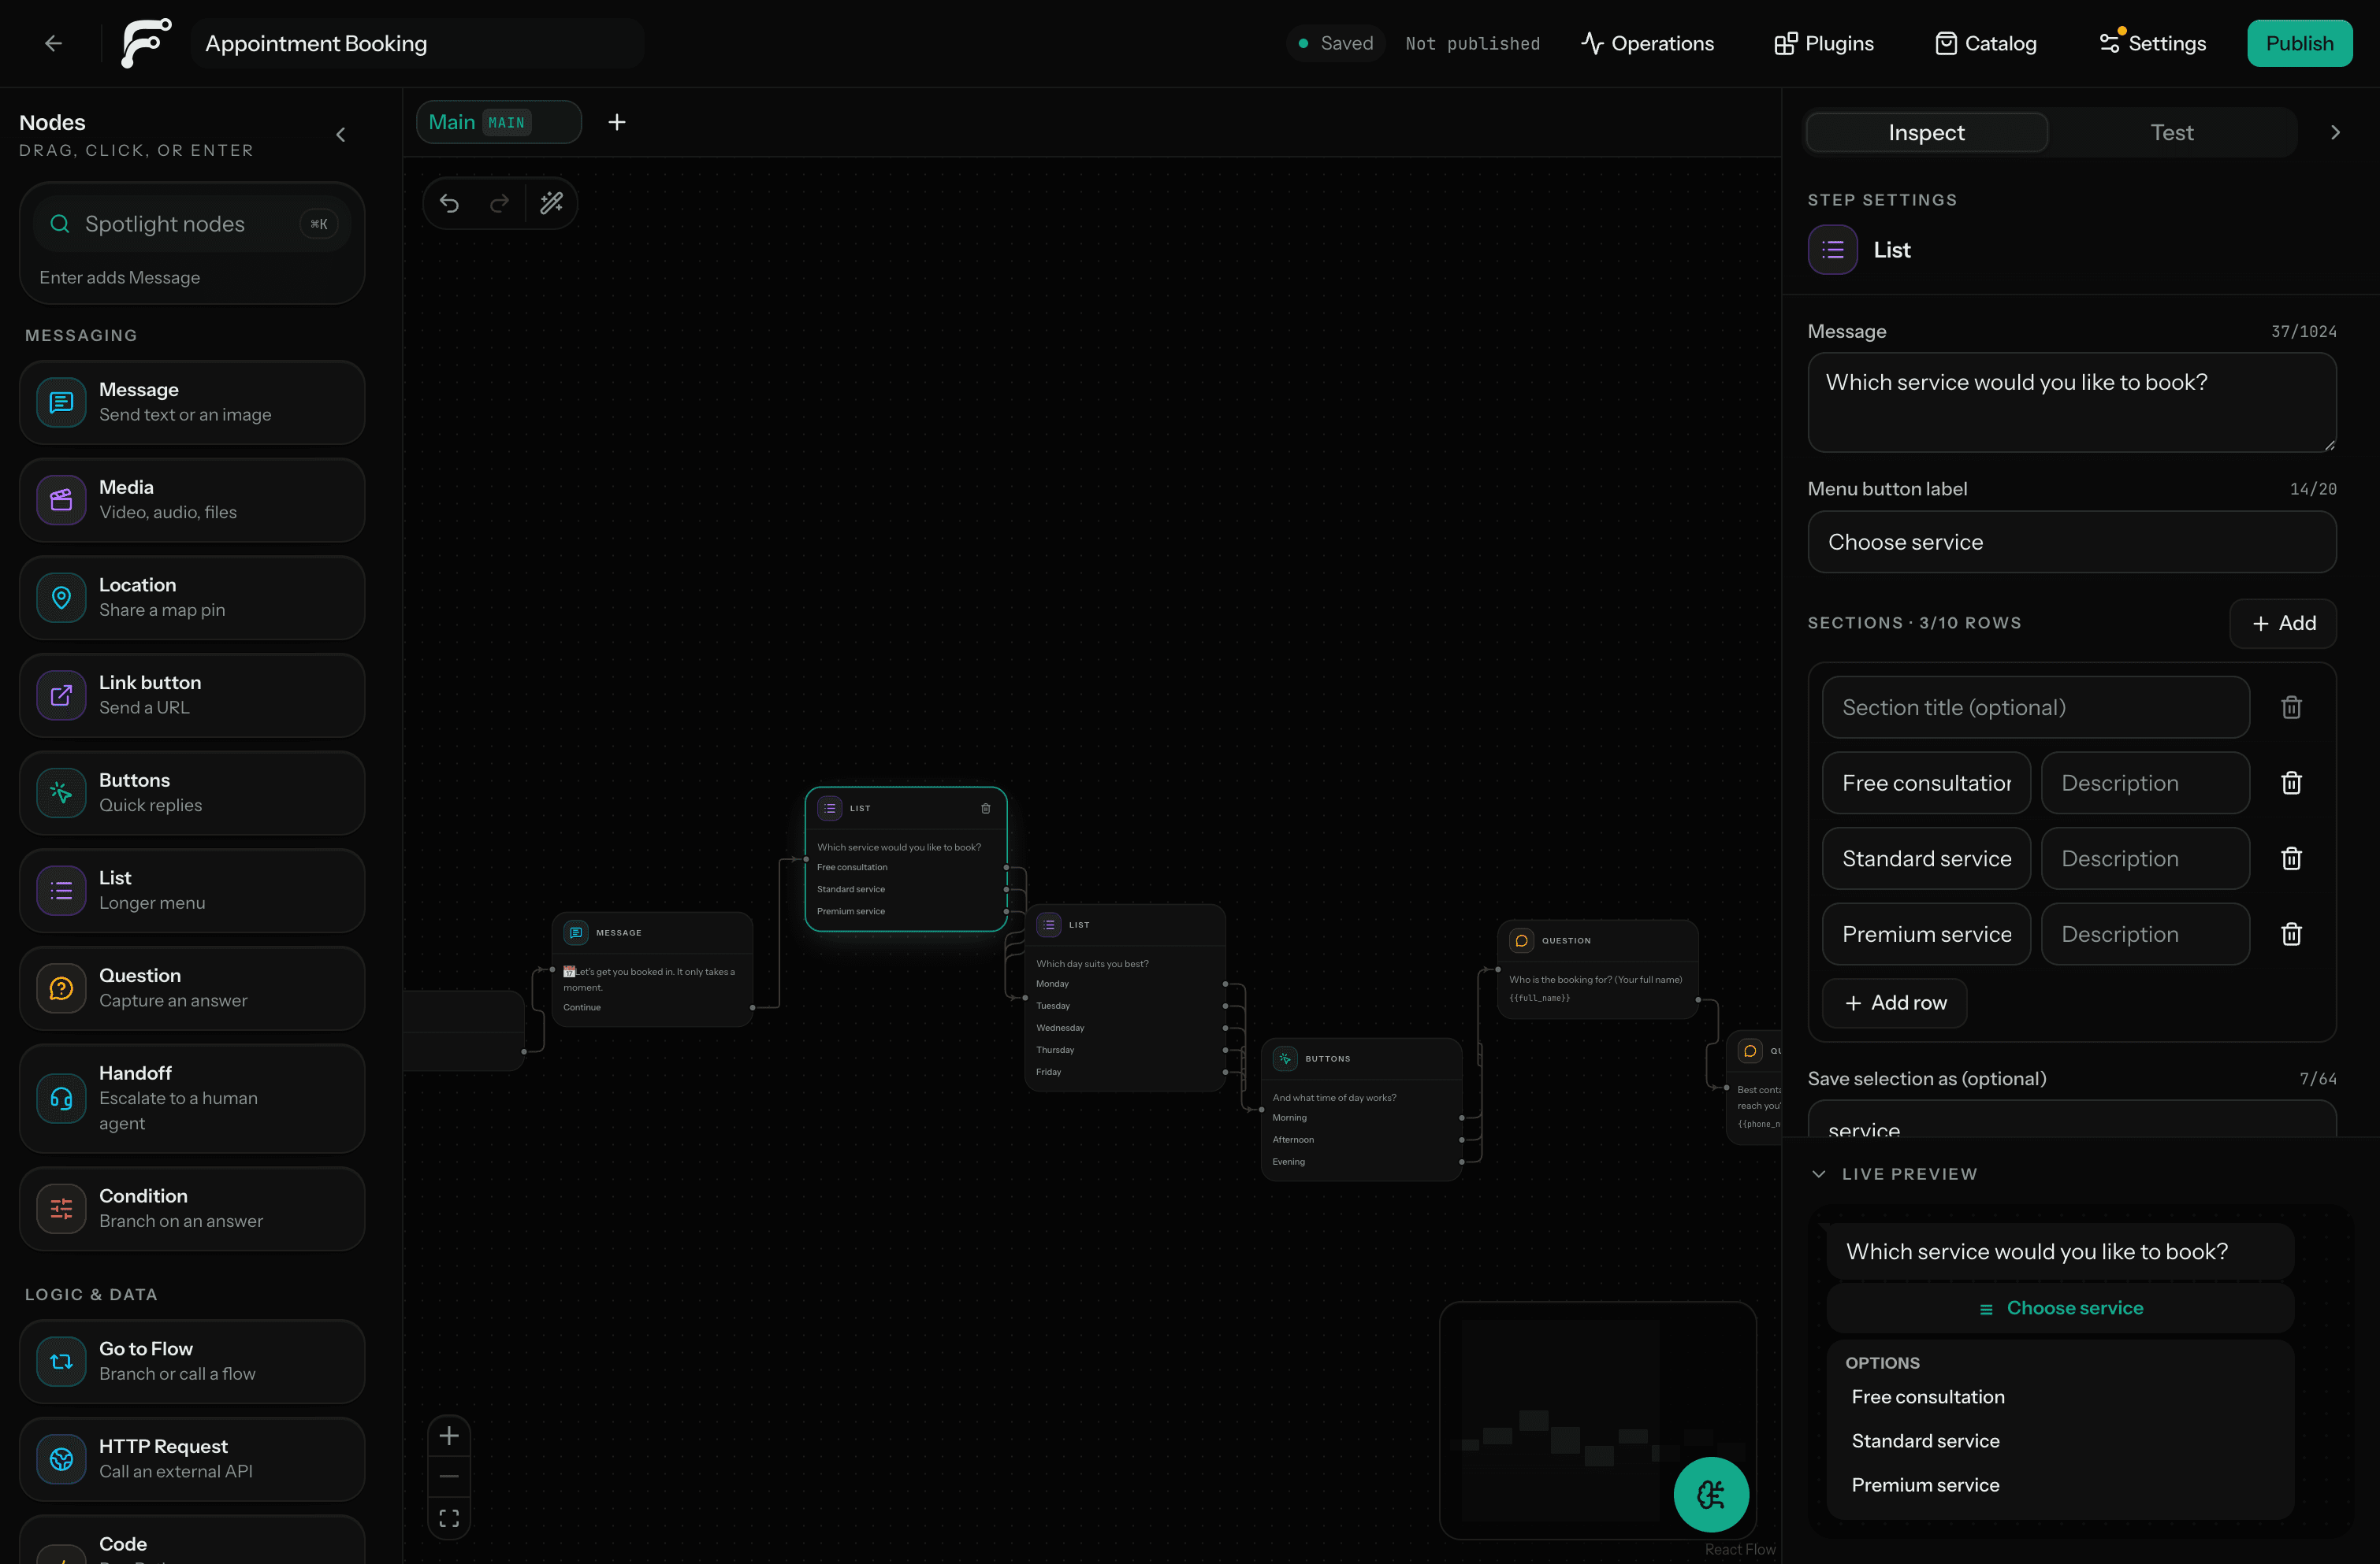Click Free consultation in live preview
The width and height of the screenshot is (2380, 1564).
point(1928,1397)
